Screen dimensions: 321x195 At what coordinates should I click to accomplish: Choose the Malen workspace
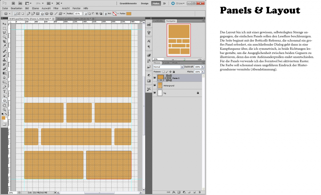click(x=156, y=3)
